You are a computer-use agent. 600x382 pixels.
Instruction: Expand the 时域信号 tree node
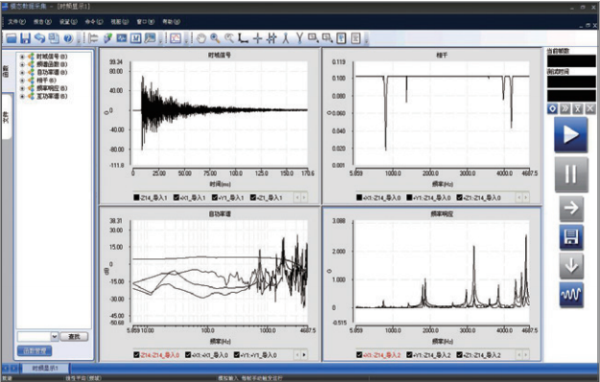(x=22, y=56)
